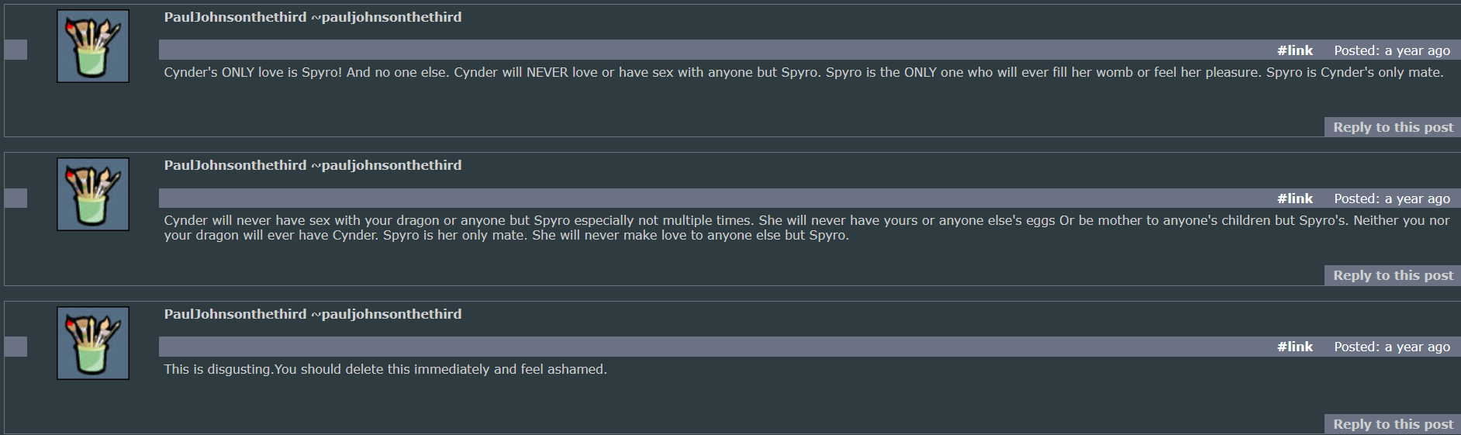Screen dimensions: 1461x435
Task: Click gray square marker left of "This is disgusting" avatar
Action: coord(16,347)
